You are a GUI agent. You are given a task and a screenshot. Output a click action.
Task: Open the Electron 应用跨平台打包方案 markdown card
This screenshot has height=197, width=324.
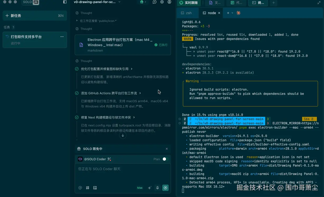(123, 45)
